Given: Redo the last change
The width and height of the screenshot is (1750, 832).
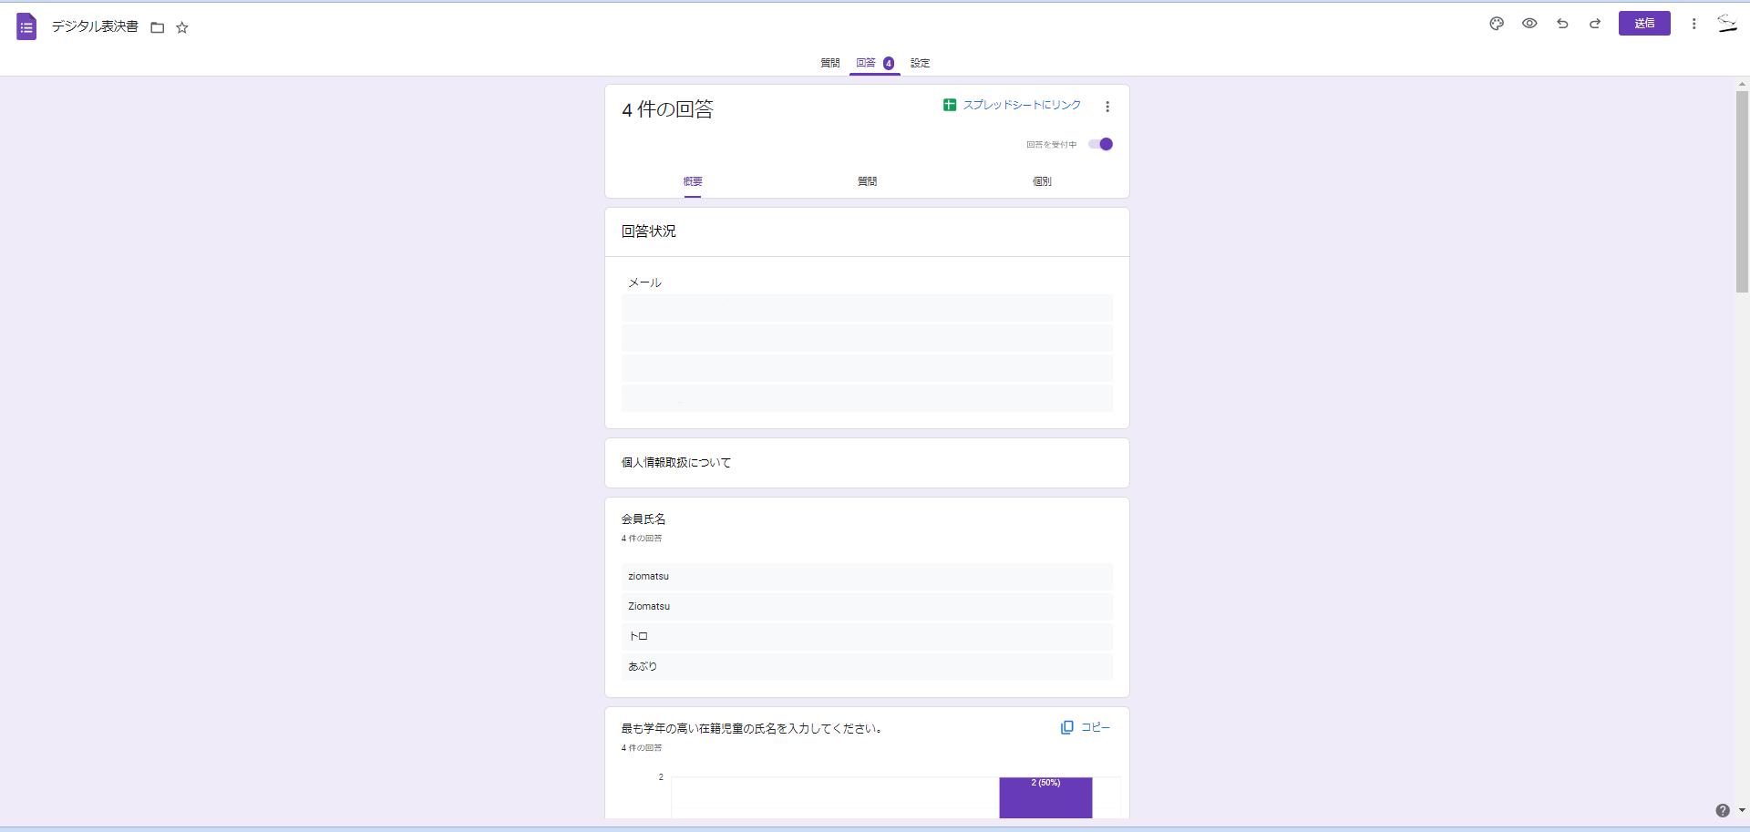Looking at the screenshot, I should [x=1594, y=24].
